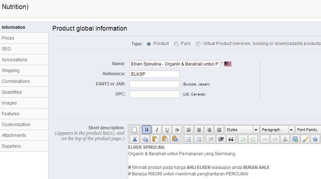Align text left
The image size is (321, 179).
pyautogui.click(x=189, y=130)
